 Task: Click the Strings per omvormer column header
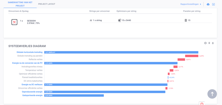click(99, 11)
